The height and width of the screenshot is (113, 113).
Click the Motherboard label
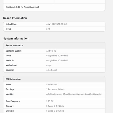pyautogui.click(x=11, y=65)
